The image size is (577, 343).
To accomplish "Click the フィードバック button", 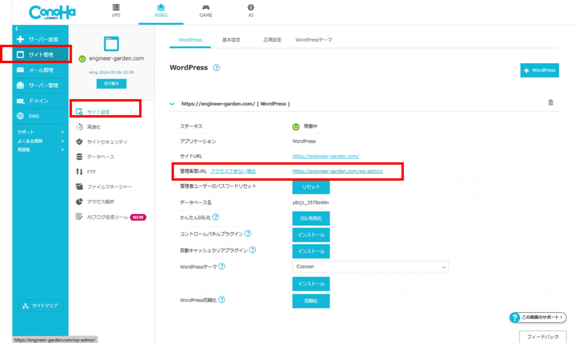I will click(543, 337).
